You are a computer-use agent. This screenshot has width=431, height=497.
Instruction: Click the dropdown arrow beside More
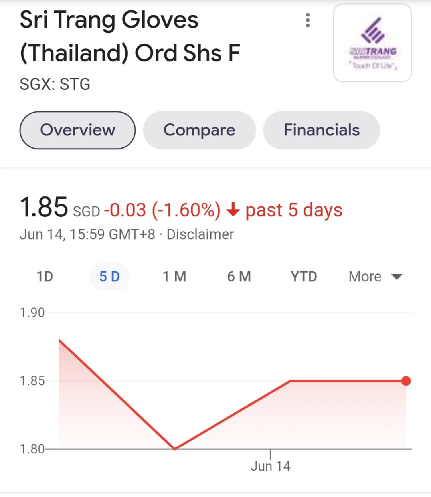click(x=397, y=277)
